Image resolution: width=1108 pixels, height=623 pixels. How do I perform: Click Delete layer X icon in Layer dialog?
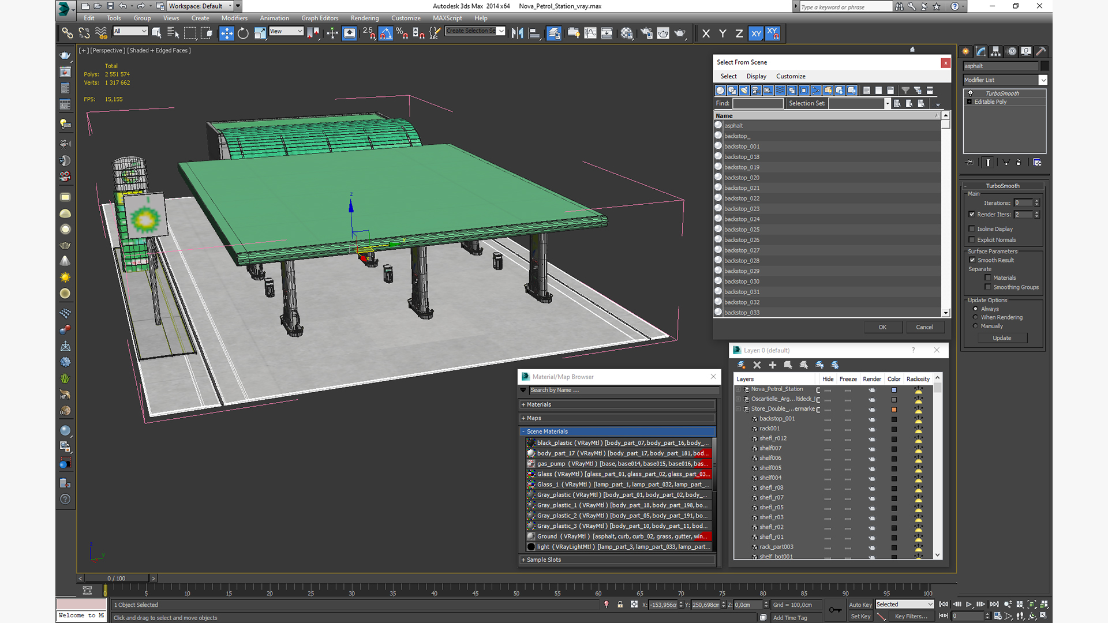tap(757, 365)
